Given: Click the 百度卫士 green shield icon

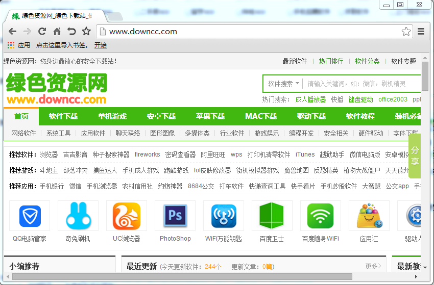Looking at the screenshot, I should pyautogui.click(x=272, y=216).
